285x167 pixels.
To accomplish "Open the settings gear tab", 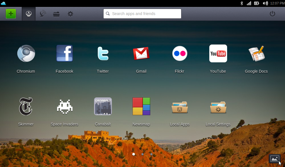I will [70, 14].
